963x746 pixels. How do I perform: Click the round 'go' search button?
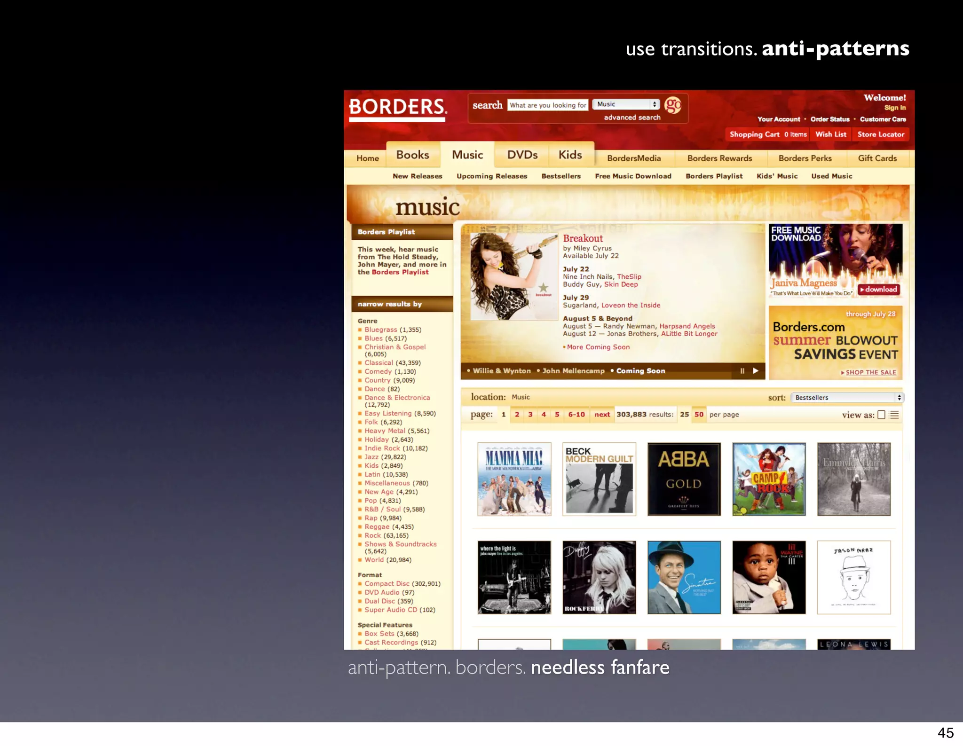[x=673, y=105]
